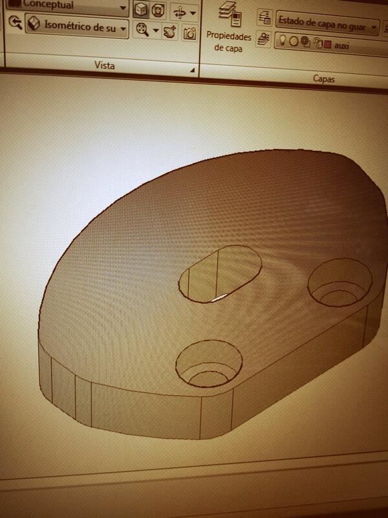This screenshot has width=388, height=518.
Task: Expand the Vista panel launcher arrow
Action: point(192,70)
